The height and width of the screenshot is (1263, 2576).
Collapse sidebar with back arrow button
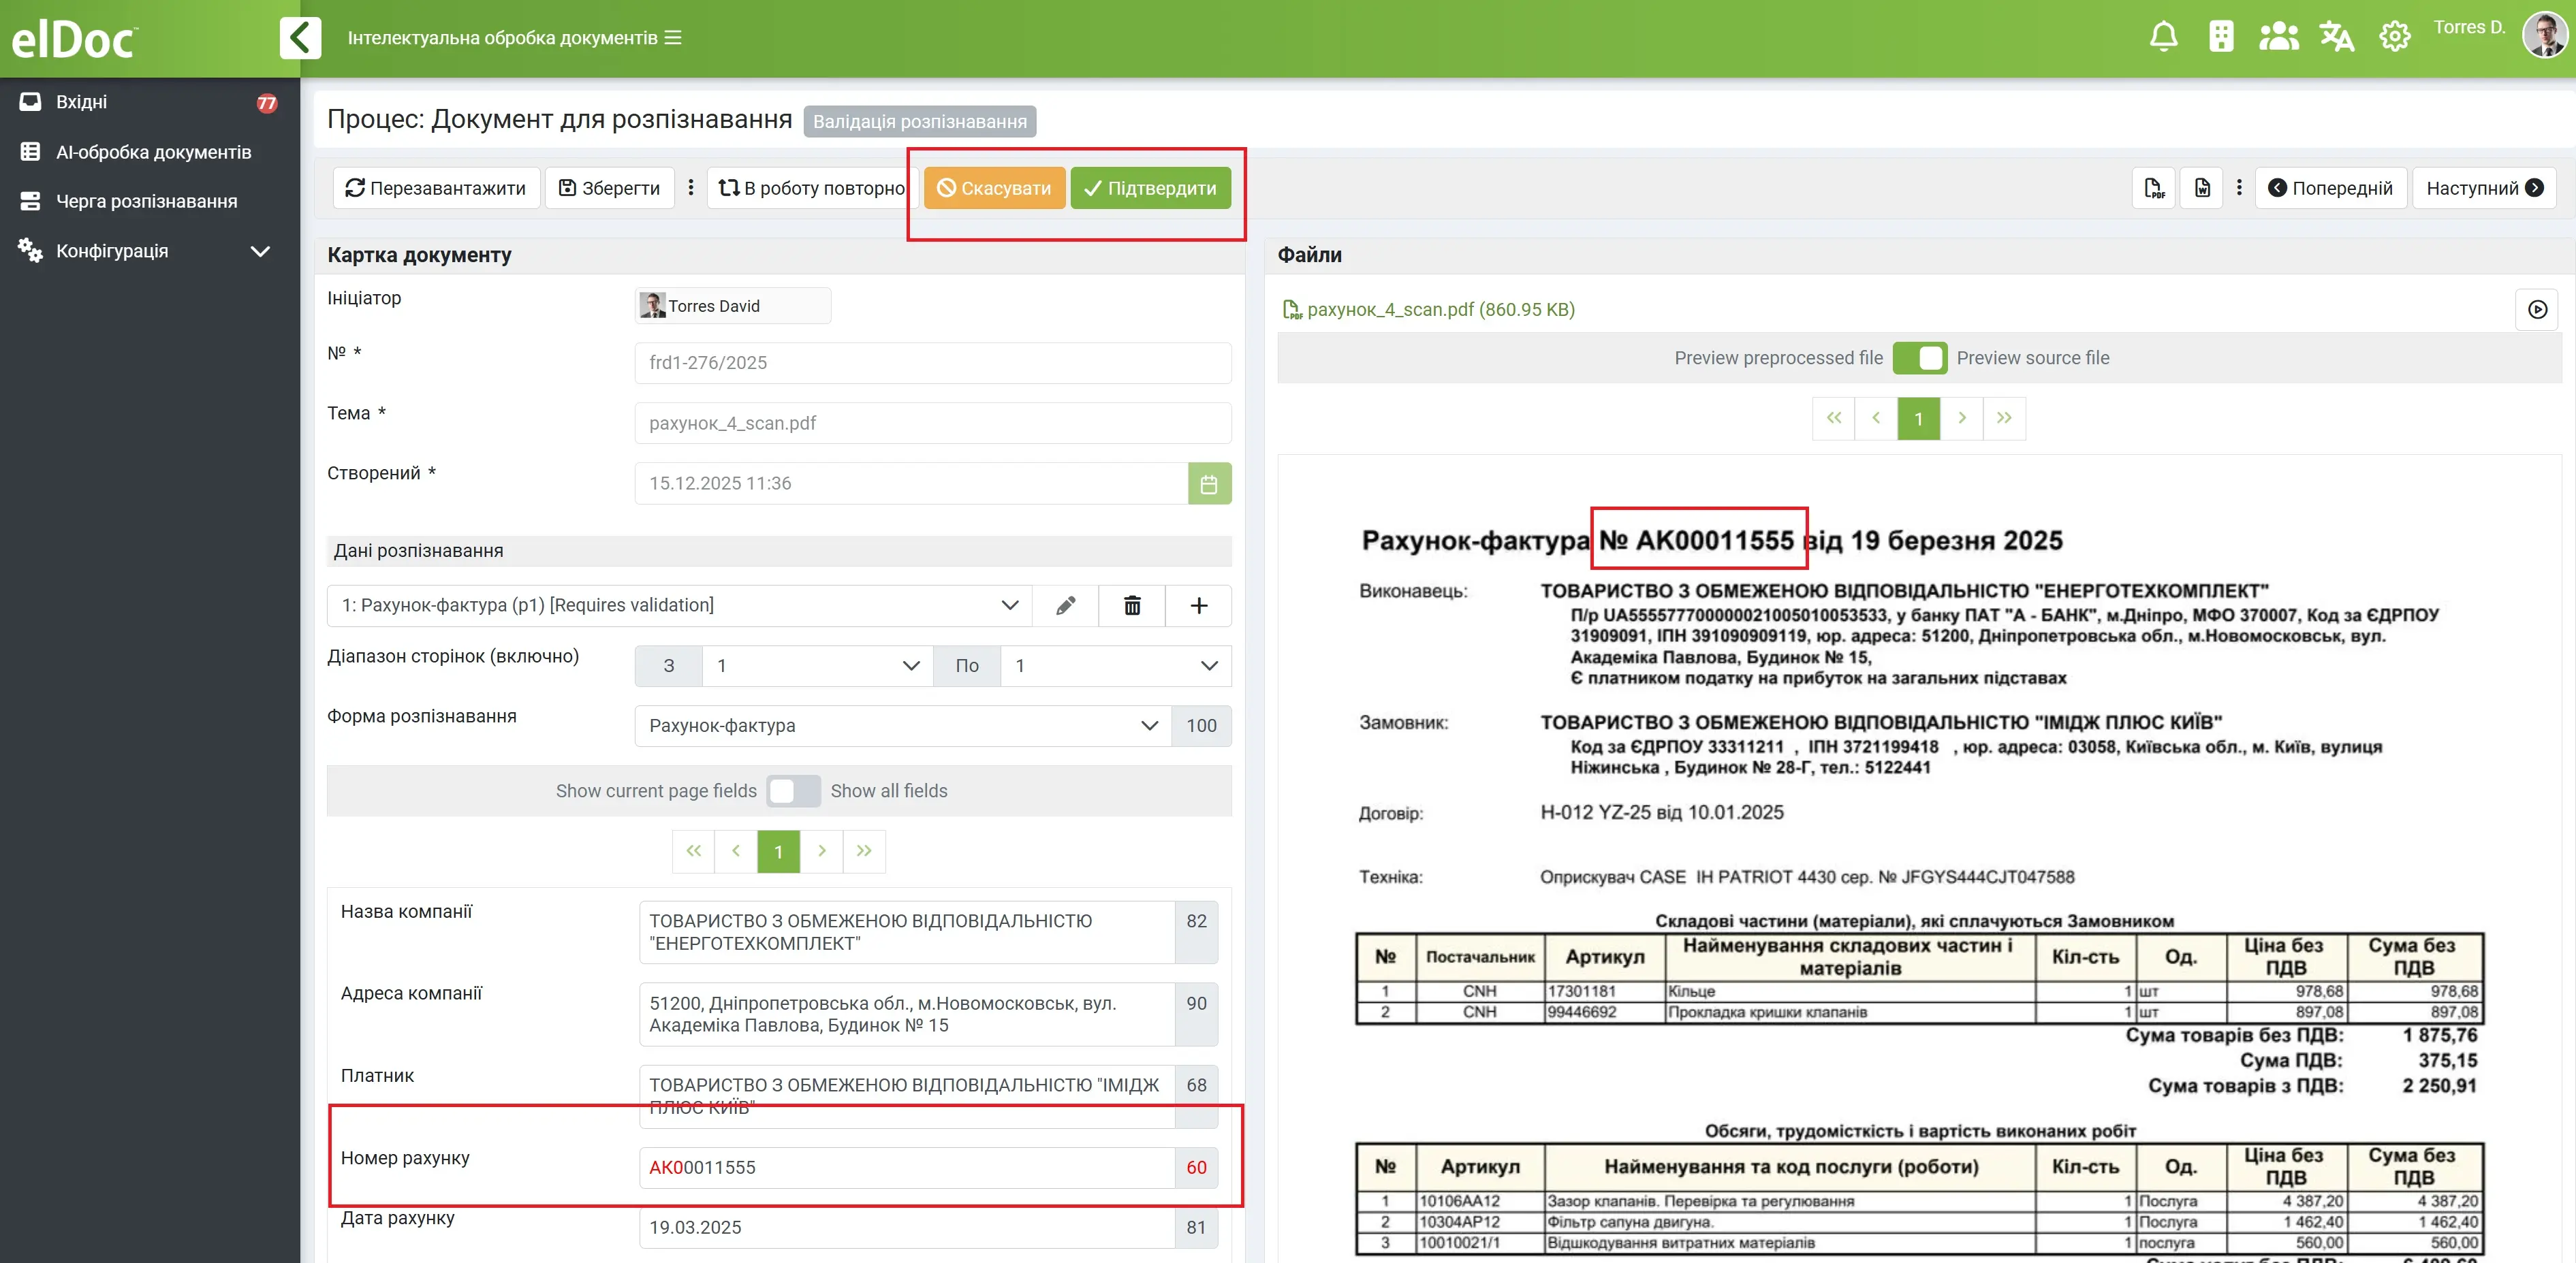(300, 38)
